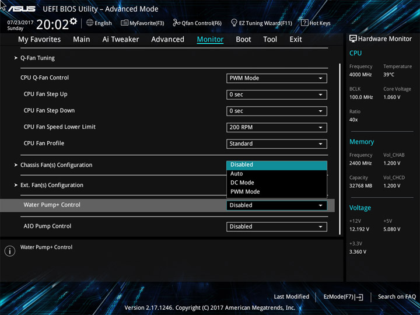Screen dimensions: 420x315
Task: Choose Disabled in the open dropdown list
Action: pyautogui.click(x=276, y=164)
